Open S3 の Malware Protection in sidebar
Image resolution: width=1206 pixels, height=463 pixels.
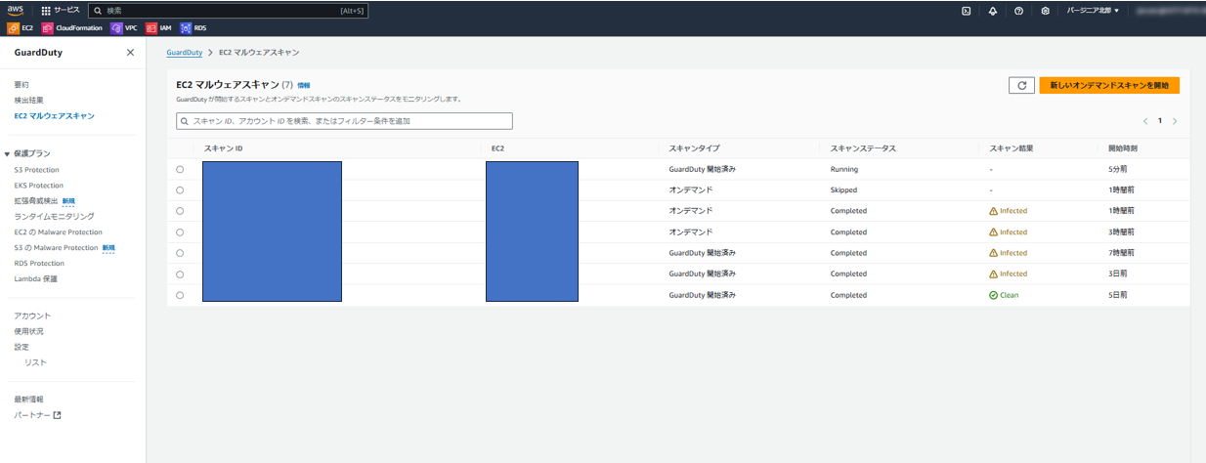[x=57, y=248]
